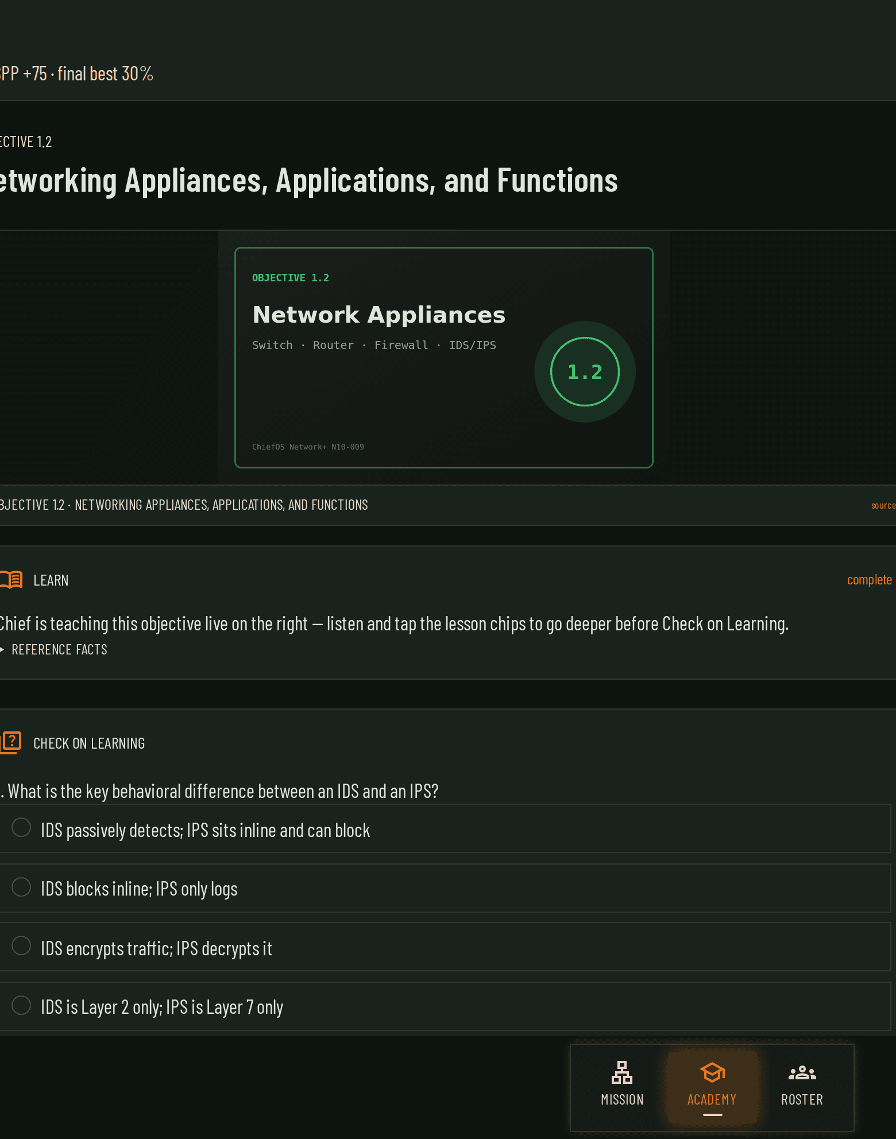Click the complete status link

coord(870,580)
